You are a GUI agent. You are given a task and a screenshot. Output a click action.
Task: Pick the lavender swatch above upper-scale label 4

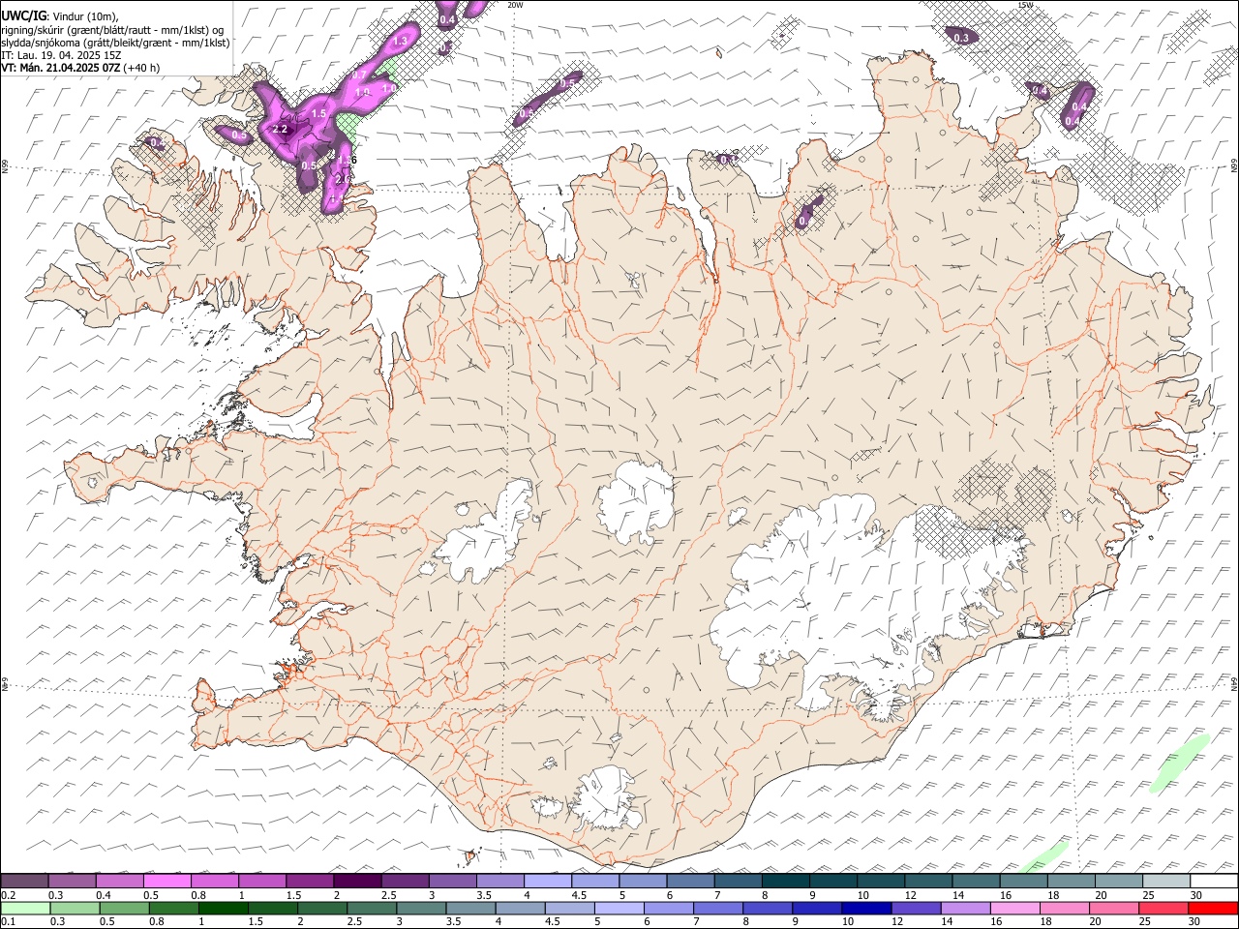548,881
